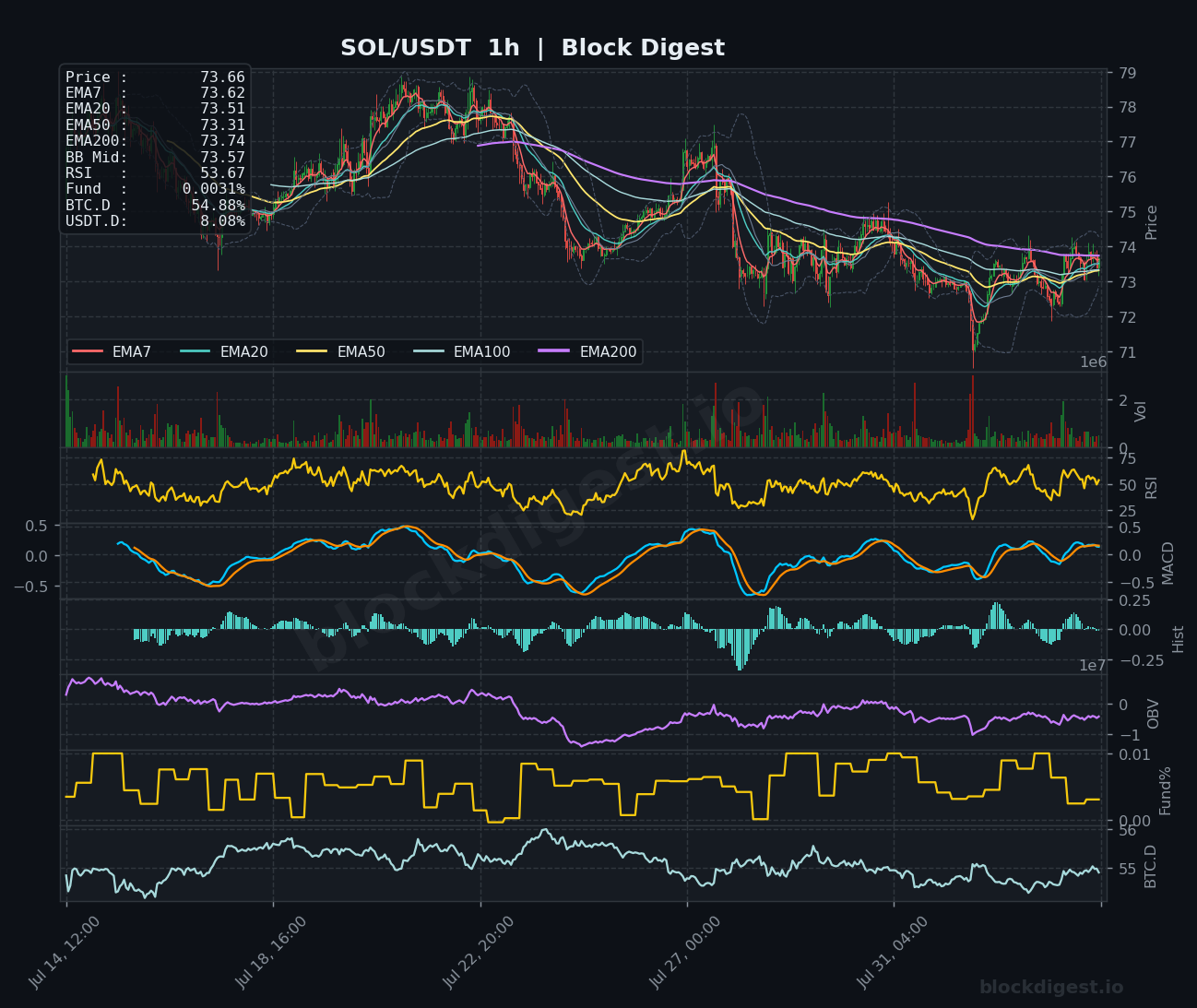Click the 1e6 volume scale note
This screenshot has width=1197, height=1008.
coord(1094,362)
